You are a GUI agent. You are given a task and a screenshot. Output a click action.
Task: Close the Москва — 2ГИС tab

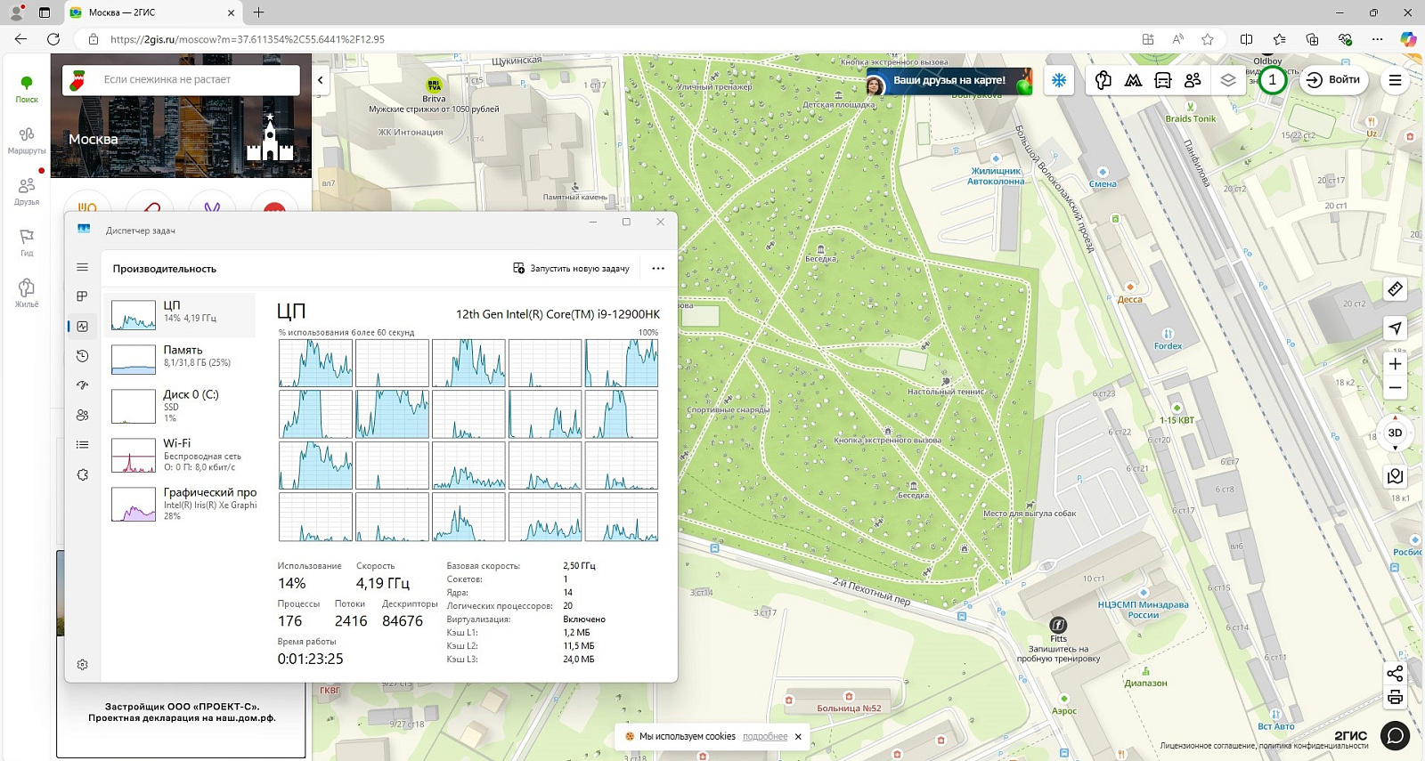(x=231, y=12)
